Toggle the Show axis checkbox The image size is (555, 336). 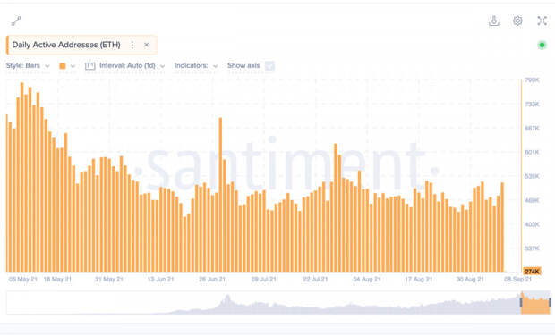tap(269, 66)
